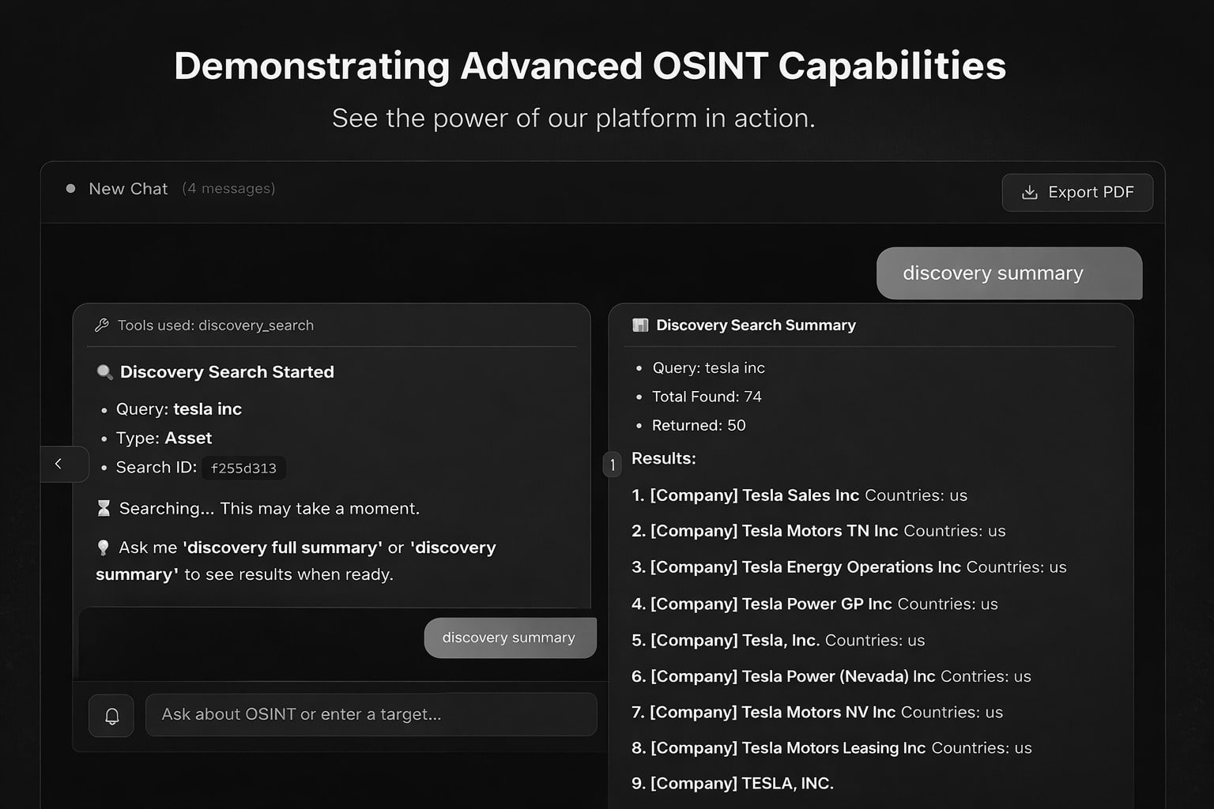
Task: Click the download icon in Export PDF
Action: (1029, 193)
